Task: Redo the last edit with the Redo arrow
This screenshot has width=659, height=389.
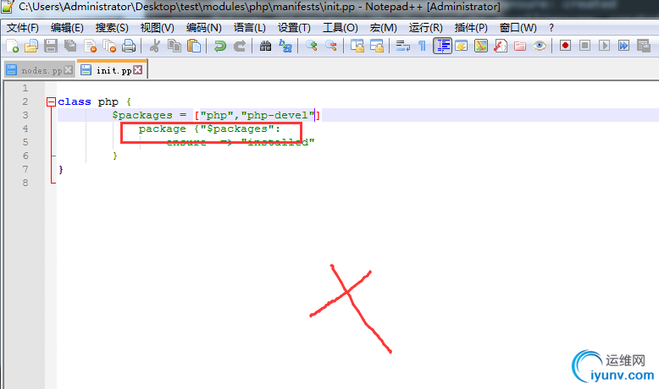Action: tap(240, 46)
